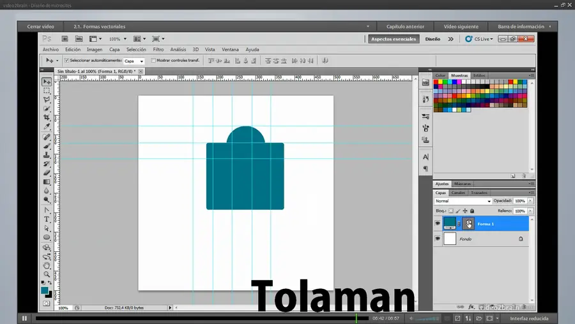Open Mini Bridge from the application bar
575x324 pixels.
tap(79, 39)
